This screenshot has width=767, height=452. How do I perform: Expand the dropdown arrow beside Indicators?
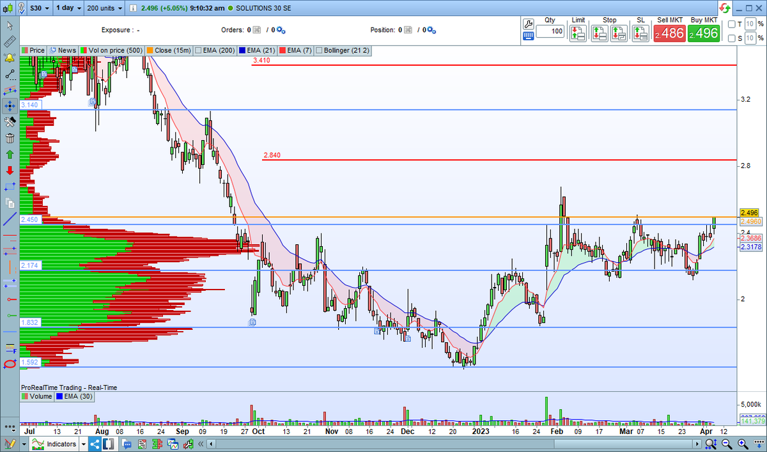coord(84,444)
